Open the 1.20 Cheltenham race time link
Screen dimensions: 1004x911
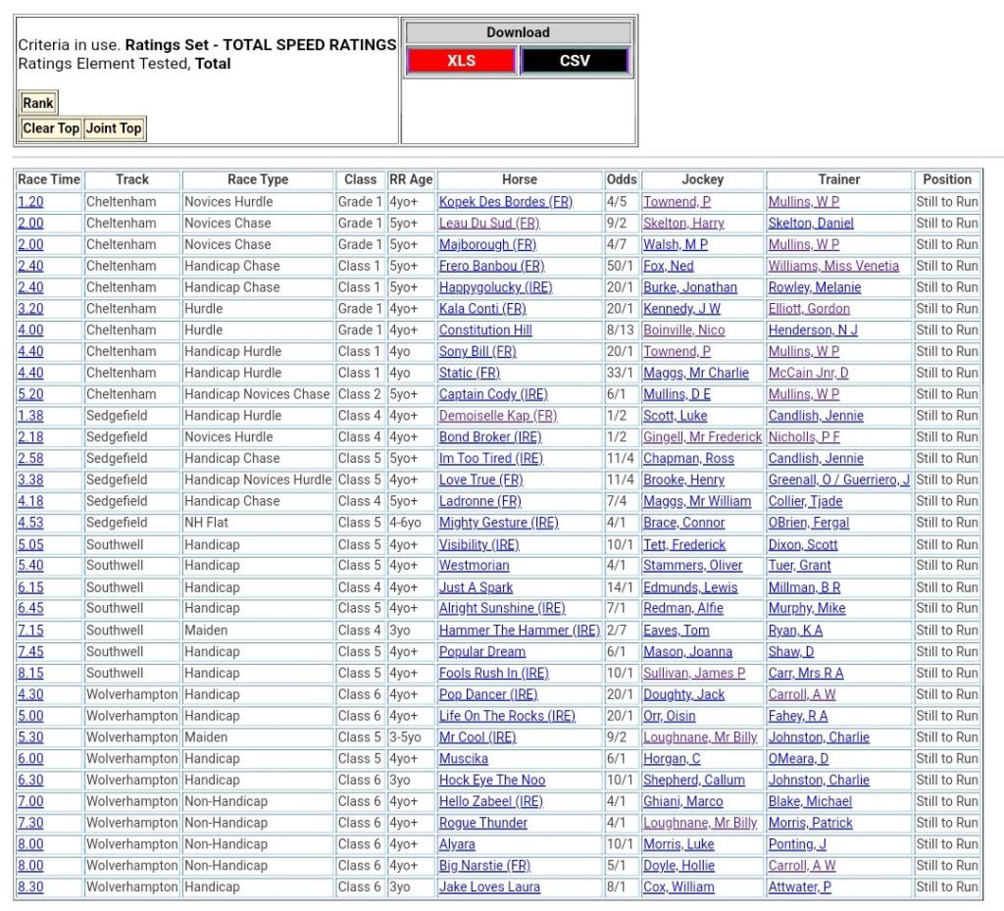click(x=30, y=202)
